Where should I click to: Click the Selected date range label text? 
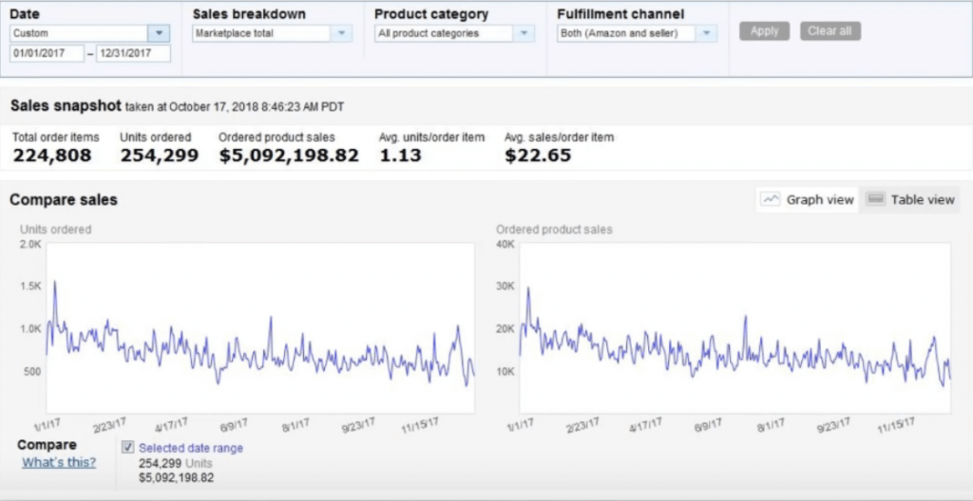pos(191,448)
